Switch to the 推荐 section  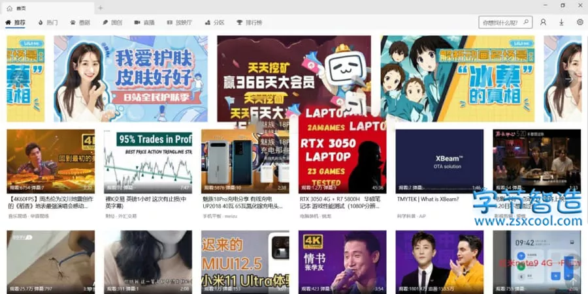coord(16,22)
